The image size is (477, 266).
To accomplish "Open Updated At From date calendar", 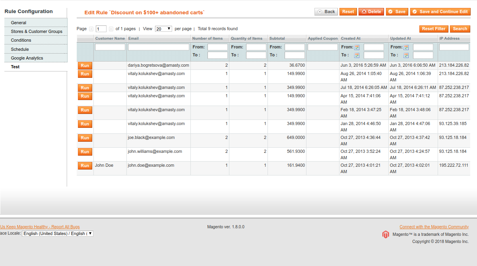I will pyautogui.click(x=406, y=47).
